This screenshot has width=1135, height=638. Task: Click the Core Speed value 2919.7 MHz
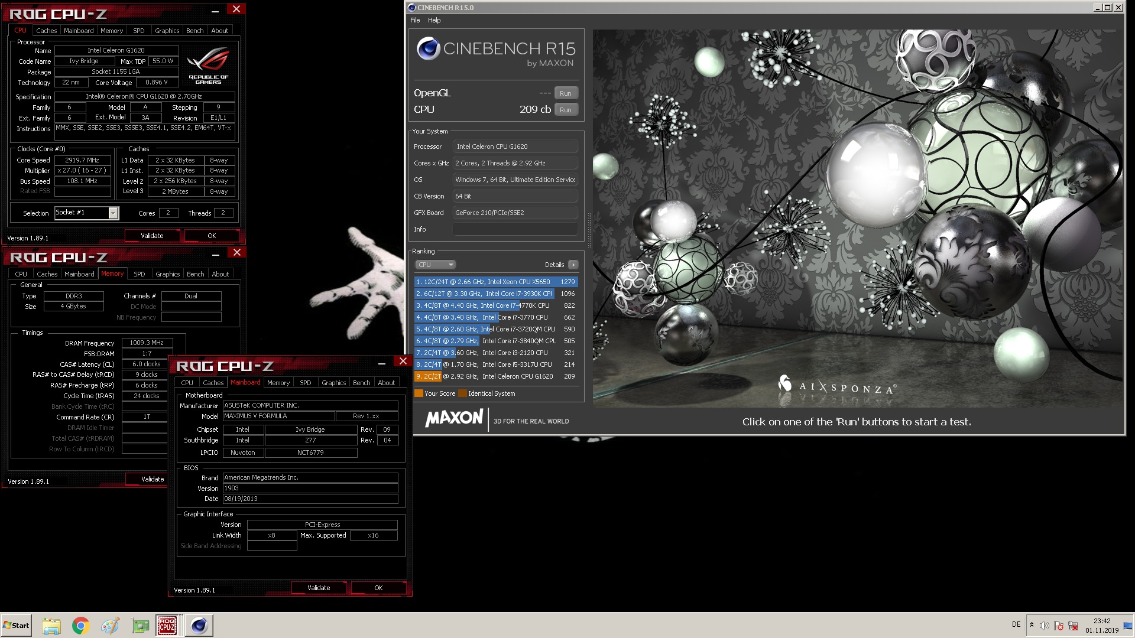point(83,160)
